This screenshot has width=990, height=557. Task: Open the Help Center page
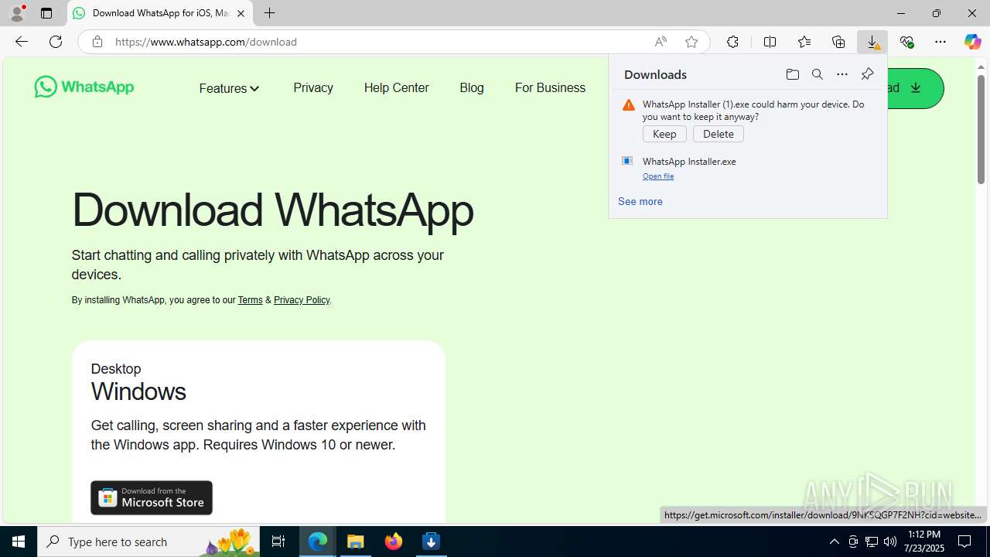click(x=396, y=87)
